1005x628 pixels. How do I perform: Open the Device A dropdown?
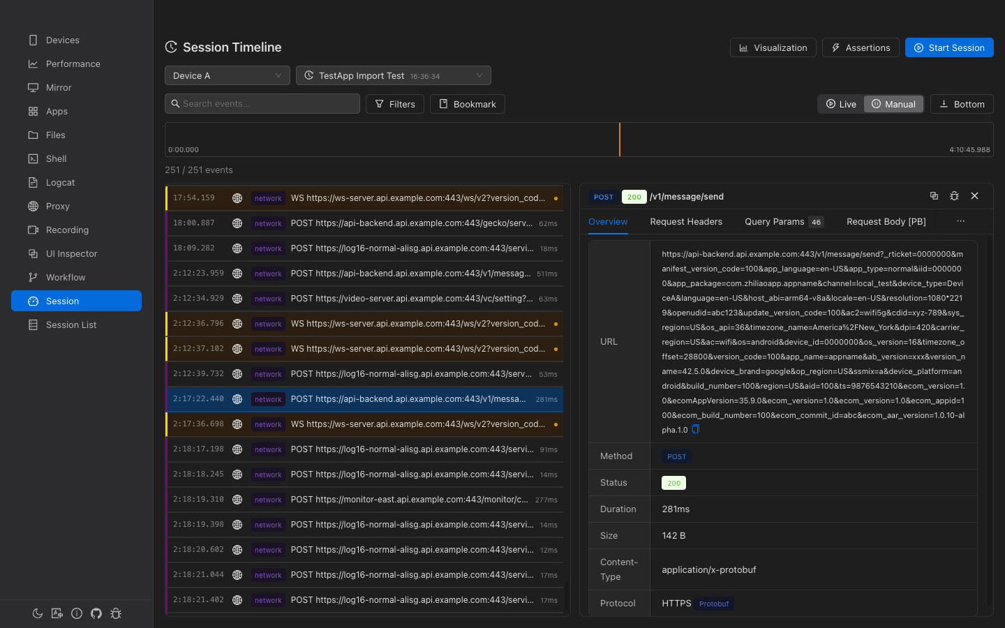pos(227,75)
